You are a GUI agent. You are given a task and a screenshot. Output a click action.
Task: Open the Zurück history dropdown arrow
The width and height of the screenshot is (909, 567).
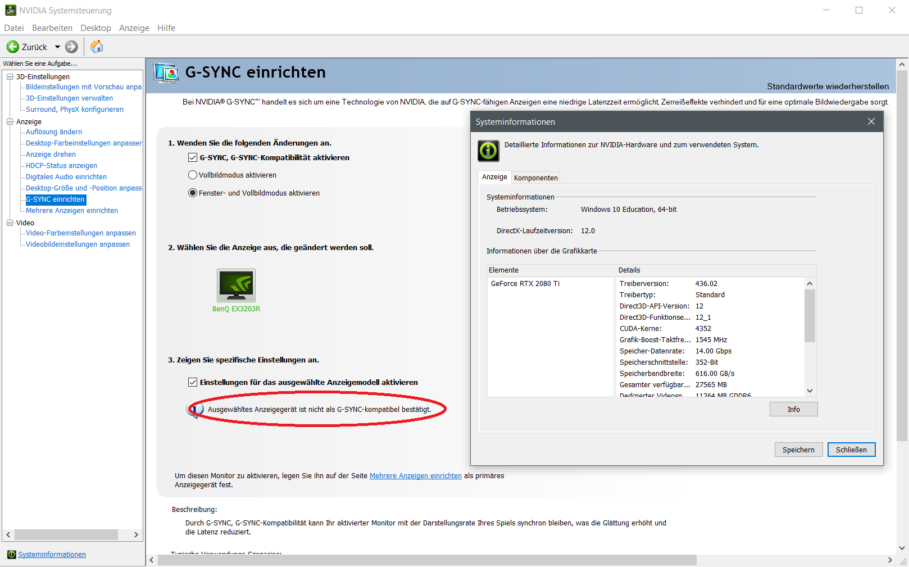(x=57, y=47)
